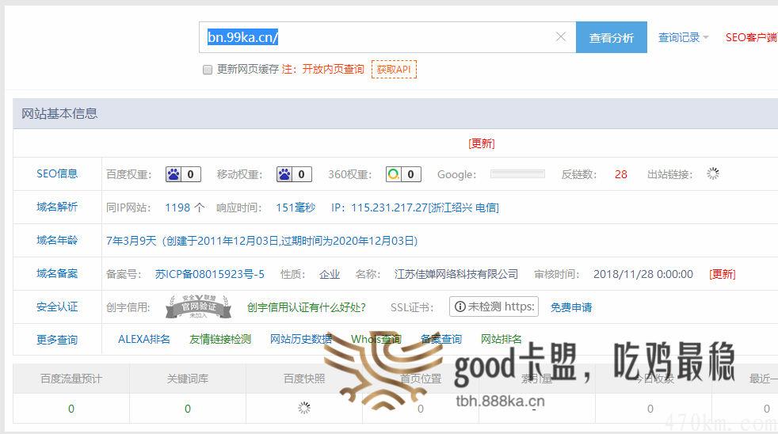
Task: Open the ALEXA排名 link
Action: (144, 339)
